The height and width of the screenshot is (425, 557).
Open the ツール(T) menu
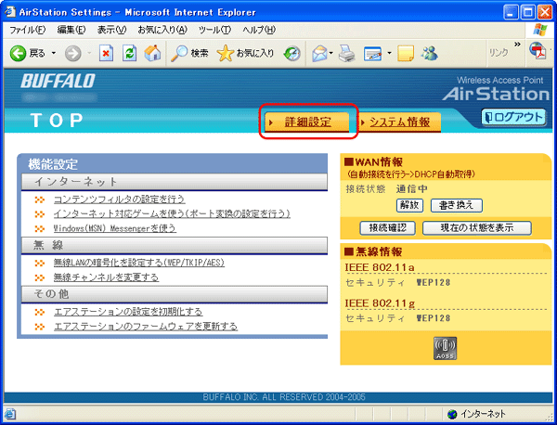[214, 31]
